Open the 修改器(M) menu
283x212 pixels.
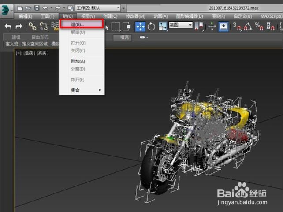(x=135, y=16)
